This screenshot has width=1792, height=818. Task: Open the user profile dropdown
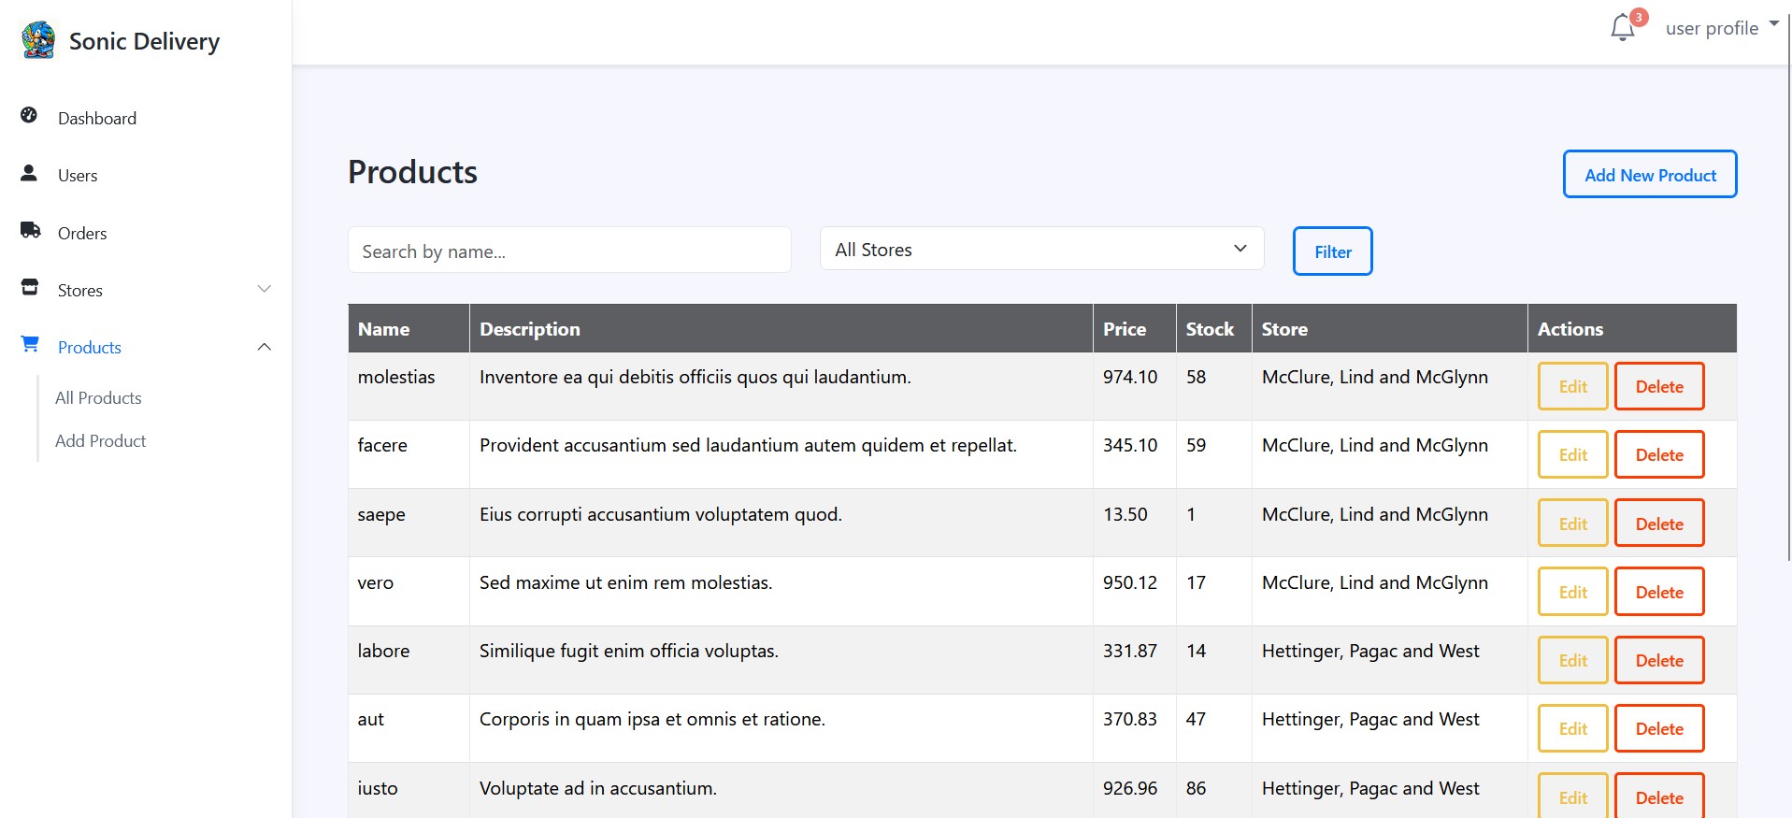click(1721, 28)
